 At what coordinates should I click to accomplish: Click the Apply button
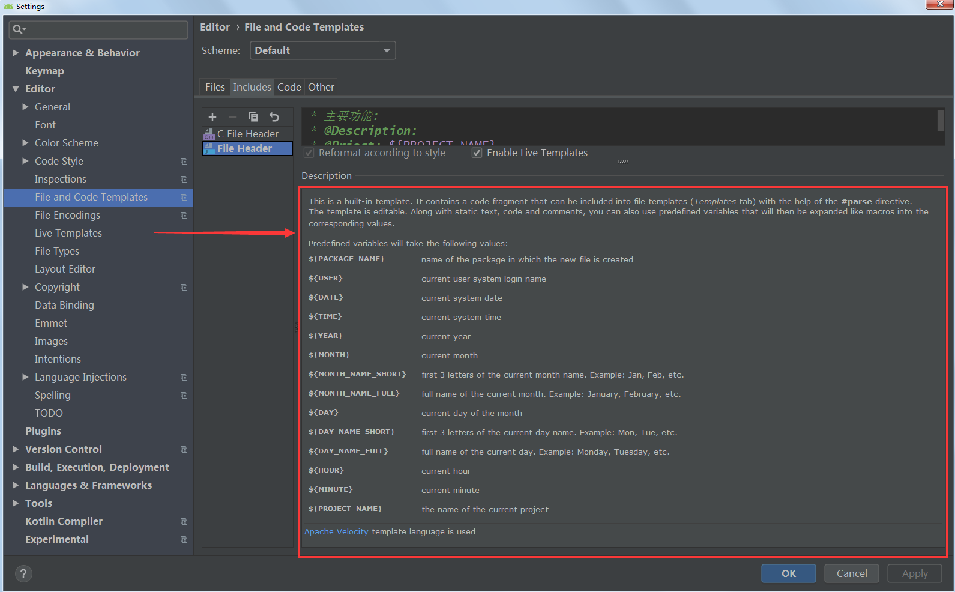tap(915, 573)
